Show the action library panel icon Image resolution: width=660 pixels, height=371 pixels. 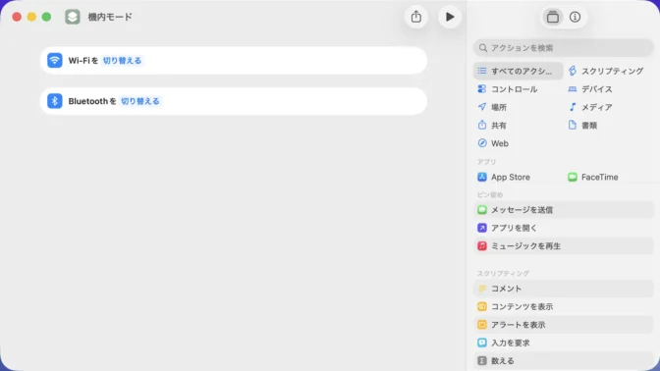553,17
